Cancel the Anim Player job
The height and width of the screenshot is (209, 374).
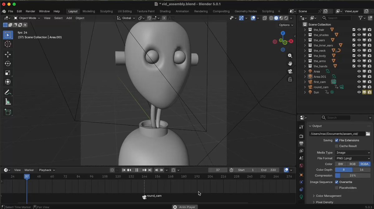pos(175,207)
